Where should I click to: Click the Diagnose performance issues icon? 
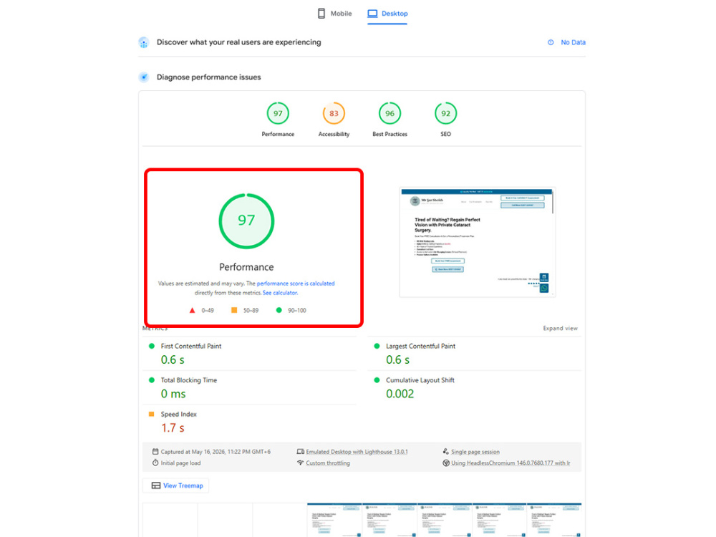pos(144,77)
